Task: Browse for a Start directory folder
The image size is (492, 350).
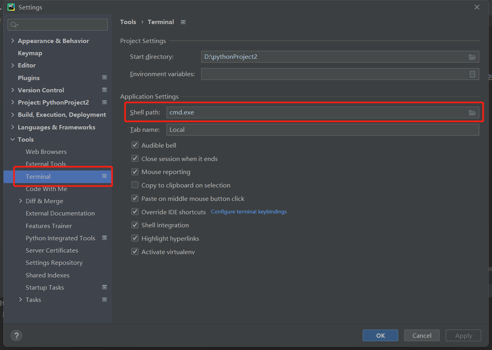Action: tap(472, 56)
